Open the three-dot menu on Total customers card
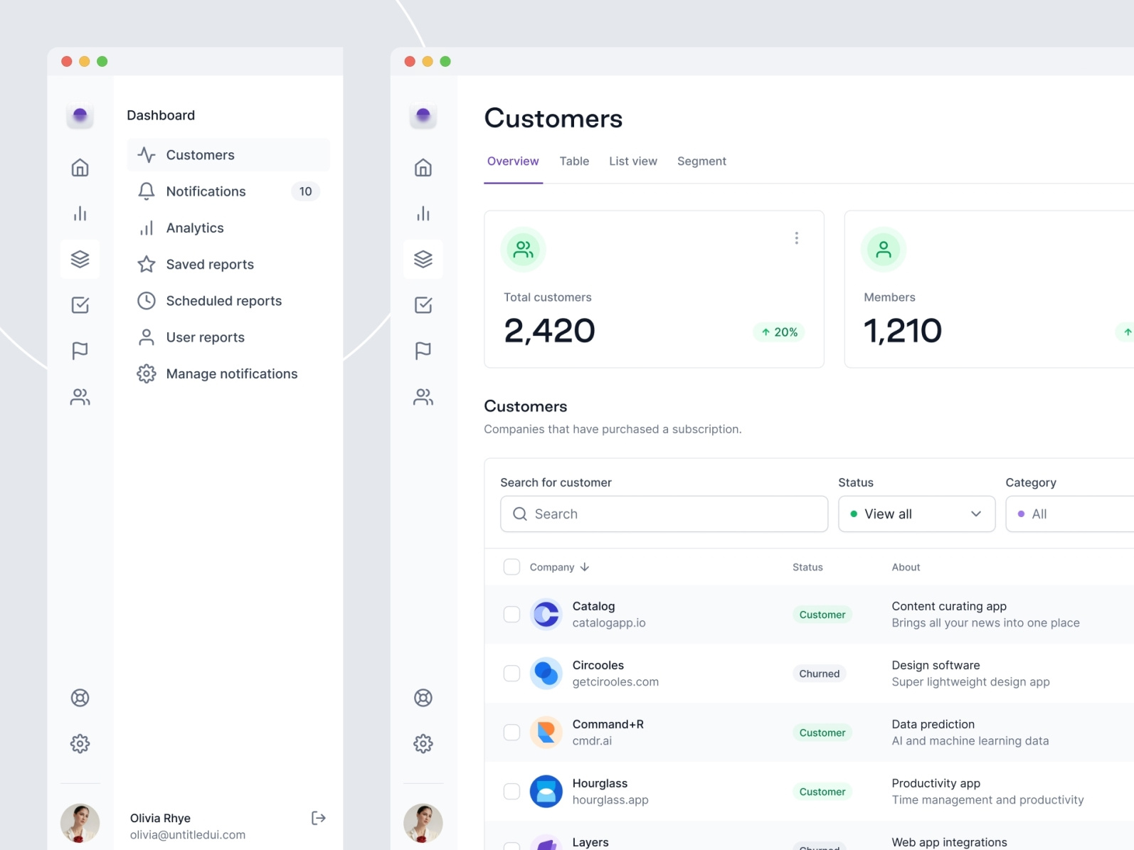 796,238
